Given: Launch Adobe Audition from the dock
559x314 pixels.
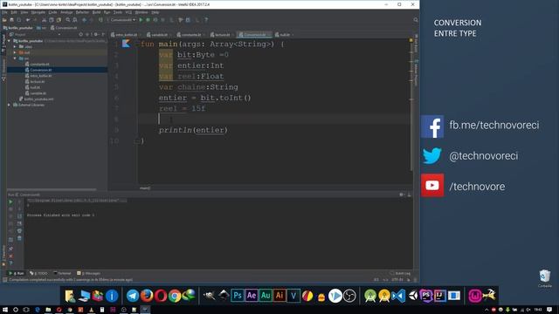Looking at the screenshot, I should [266, 296].
